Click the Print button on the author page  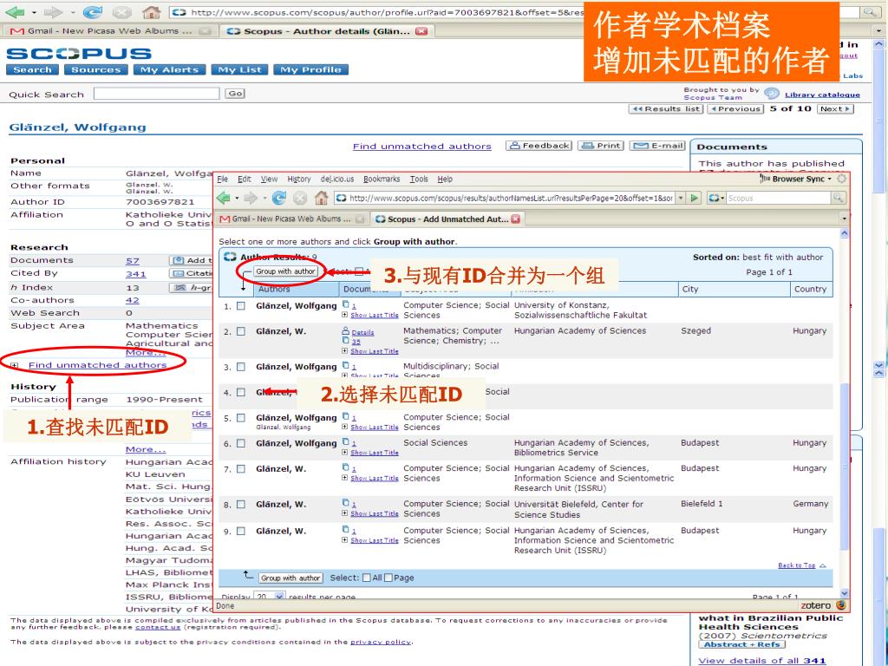click(x=600, y=146)
